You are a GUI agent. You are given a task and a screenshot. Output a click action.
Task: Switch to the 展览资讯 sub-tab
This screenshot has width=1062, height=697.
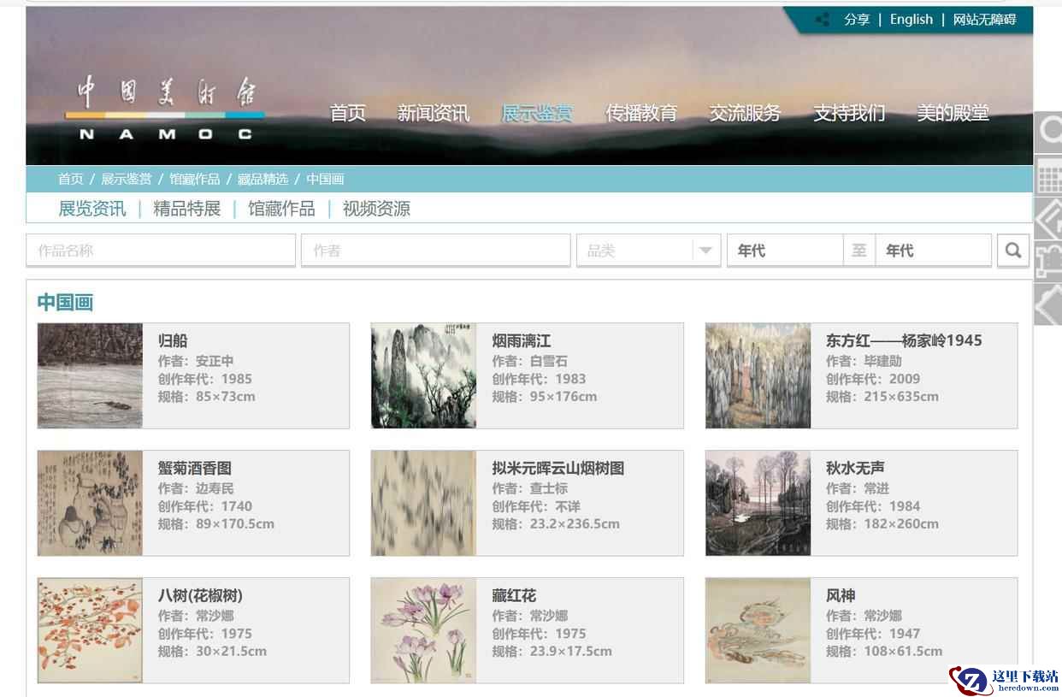click(x=91, y=209)
